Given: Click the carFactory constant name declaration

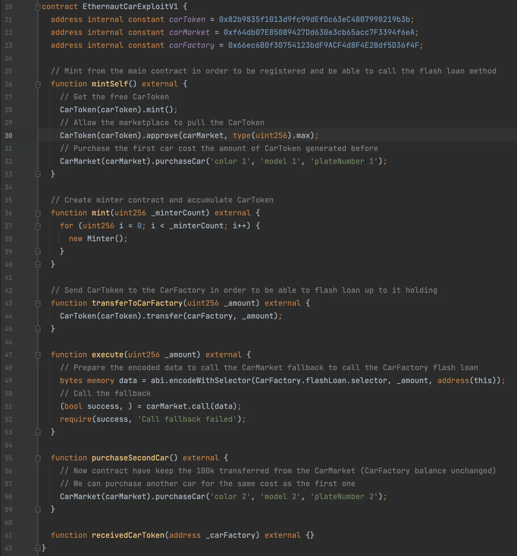Looking at the screenshot, I should click(192, 45).
